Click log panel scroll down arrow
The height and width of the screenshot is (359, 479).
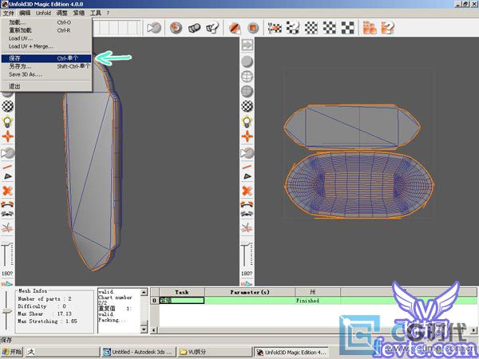144,329
